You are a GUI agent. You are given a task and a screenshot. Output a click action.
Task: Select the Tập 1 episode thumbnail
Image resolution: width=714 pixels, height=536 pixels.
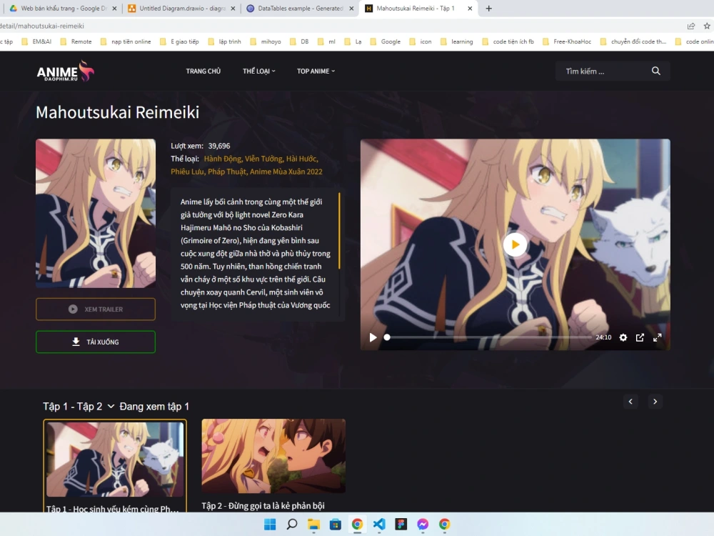(115, 459)
